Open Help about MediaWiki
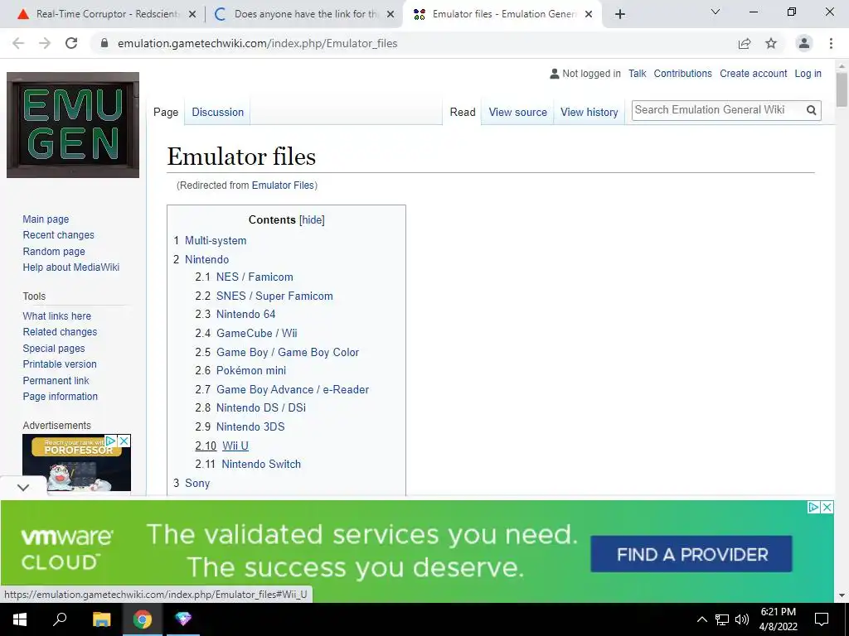The width and height of the screenshot is (849, 636). coord(71,267)
